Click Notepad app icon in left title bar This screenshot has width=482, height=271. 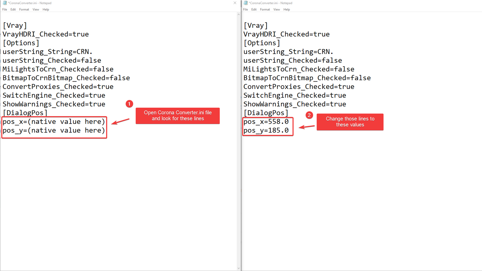pos(5,3)
